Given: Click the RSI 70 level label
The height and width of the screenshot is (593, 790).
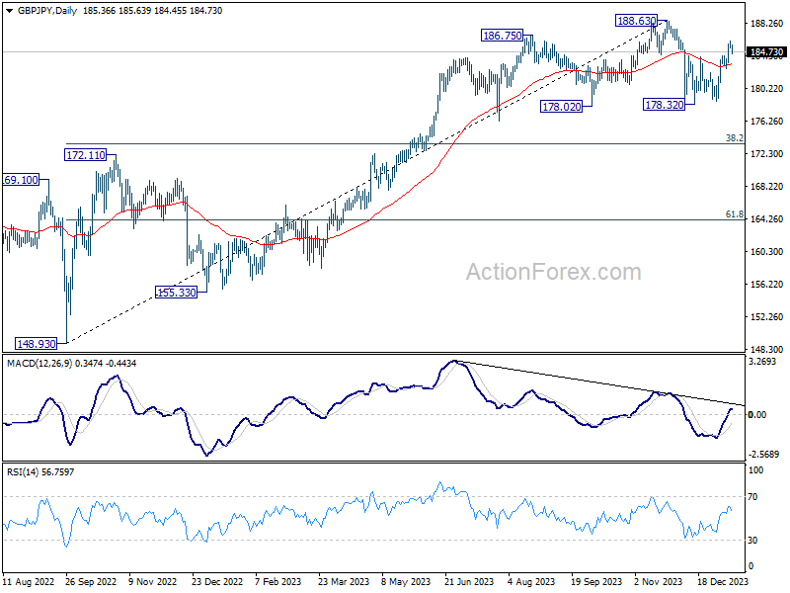Looking at the screenshot, I should [x=752, y=497].
